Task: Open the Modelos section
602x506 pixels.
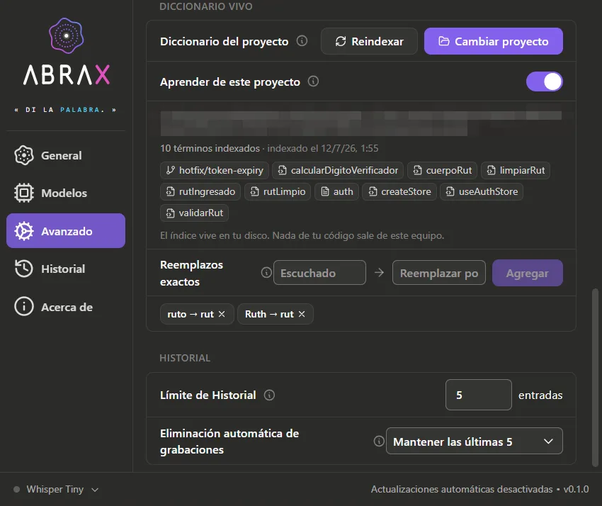Action: (66, 193)
